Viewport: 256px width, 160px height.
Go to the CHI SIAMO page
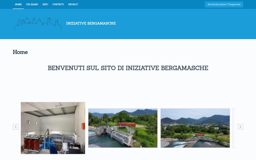point(32,4)
